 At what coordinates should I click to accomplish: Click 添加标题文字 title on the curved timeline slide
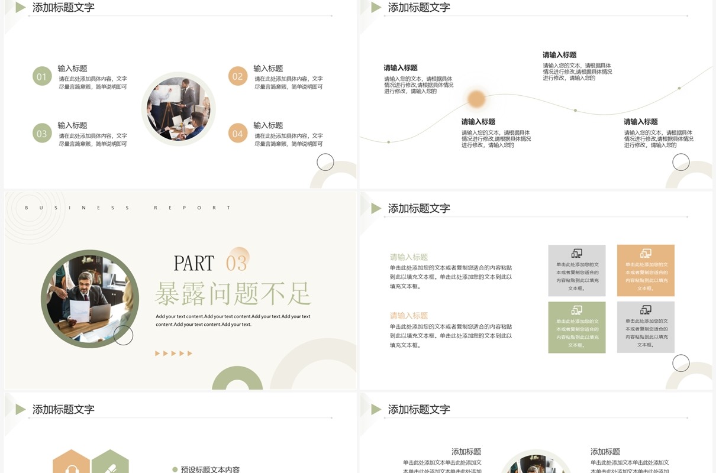coord(419,7)
